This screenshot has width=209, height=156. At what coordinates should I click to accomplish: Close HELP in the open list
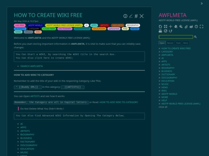pyautogui.click(x=159, y=101)
